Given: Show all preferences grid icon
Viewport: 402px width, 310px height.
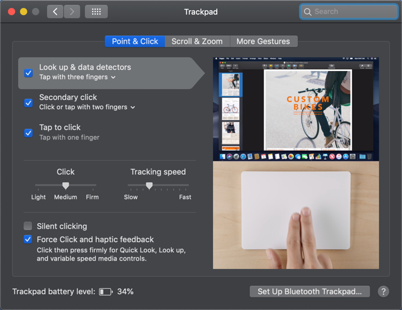Looking at the screenshot, I should coord(96,11).
